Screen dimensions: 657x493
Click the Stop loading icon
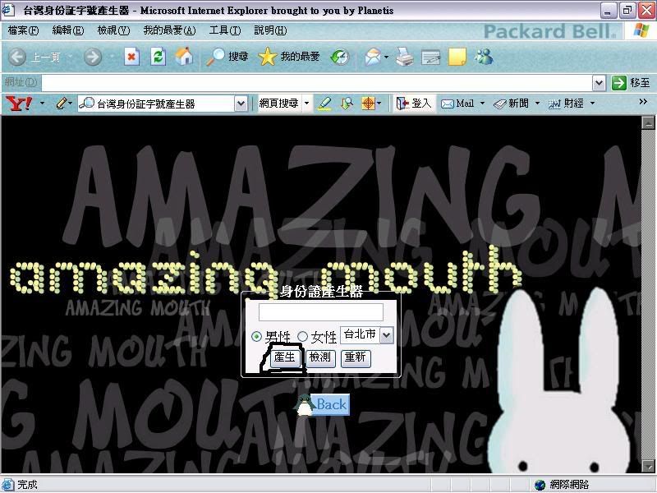tap(131, 57)
